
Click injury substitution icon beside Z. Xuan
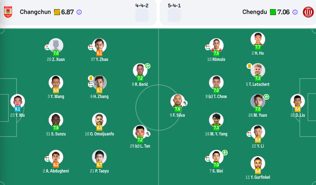point(47,47)
